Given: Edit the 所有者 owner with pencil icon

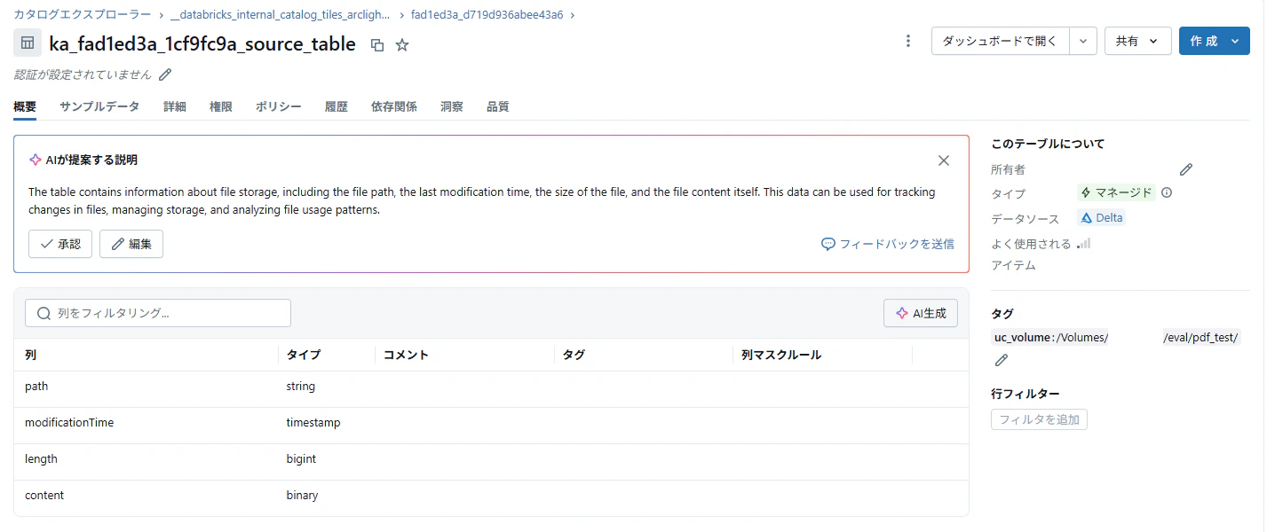Looking at the screenshot, I should (x=1186, y=168).
